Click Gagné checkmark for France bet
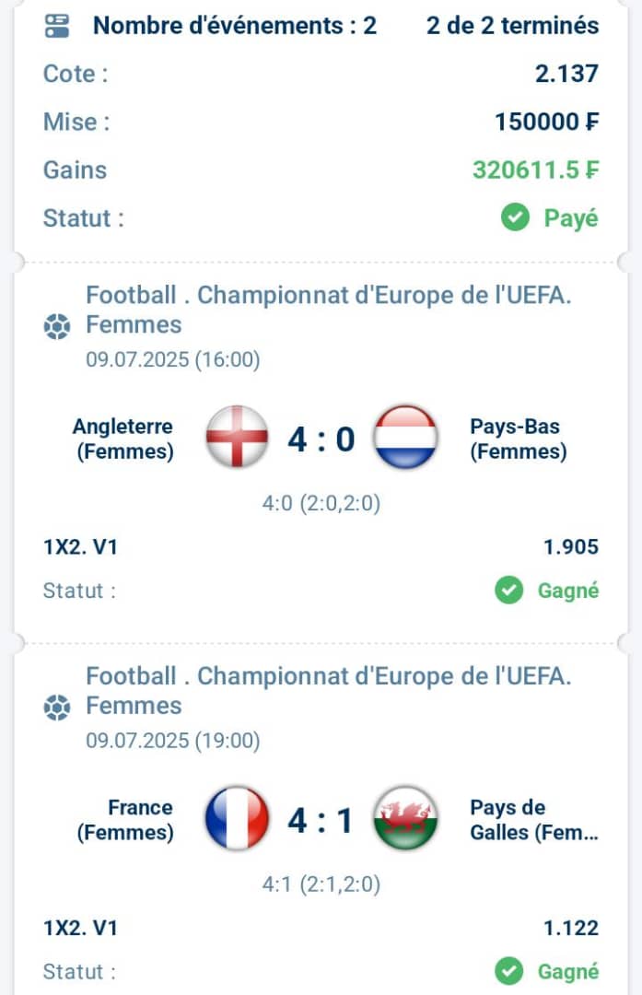642x995 pixels. [x=508, y=972]
